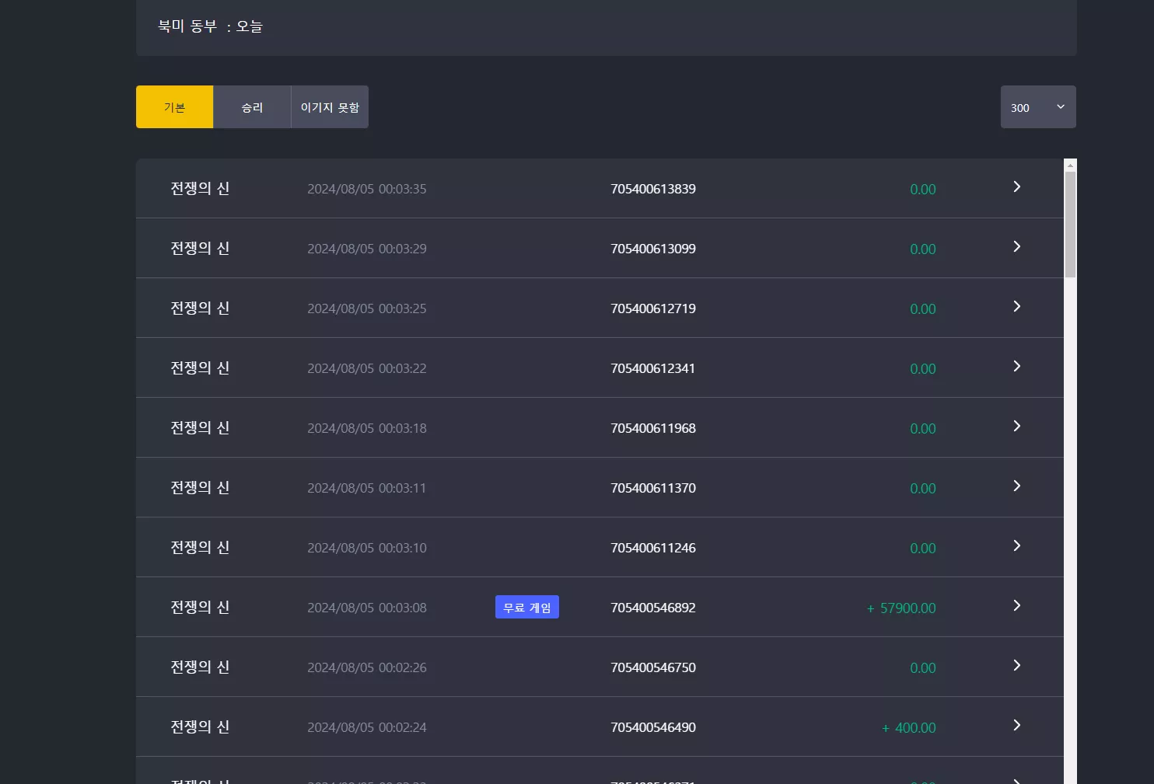
Task: Click 전쟁의 신 in the 00:03:35 row
Action: click(x=200, y=188)
